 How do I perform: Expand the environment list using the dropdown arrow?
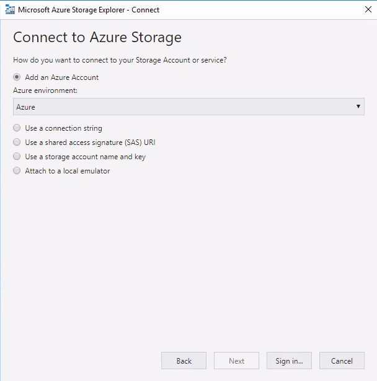tap(358, 107)
